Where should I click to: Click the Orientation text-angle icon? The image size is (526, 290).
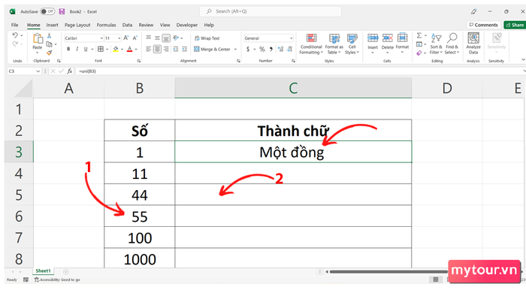tap(176, 38)
